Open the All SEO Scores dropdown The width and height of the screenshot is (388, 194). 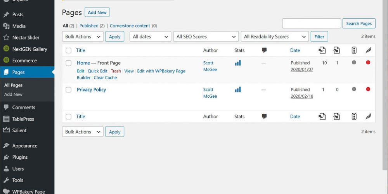pyautogui.click(x=206, y=36)
